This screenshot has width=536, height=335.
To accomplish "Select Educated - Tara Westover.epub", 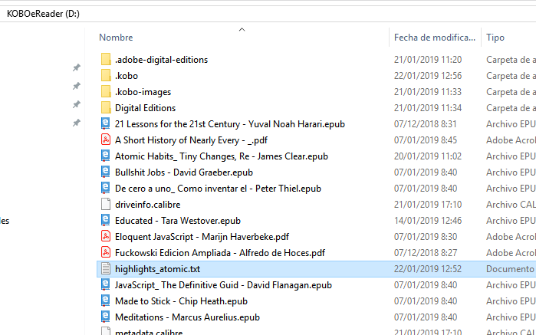I will click(x=178, y=220).
